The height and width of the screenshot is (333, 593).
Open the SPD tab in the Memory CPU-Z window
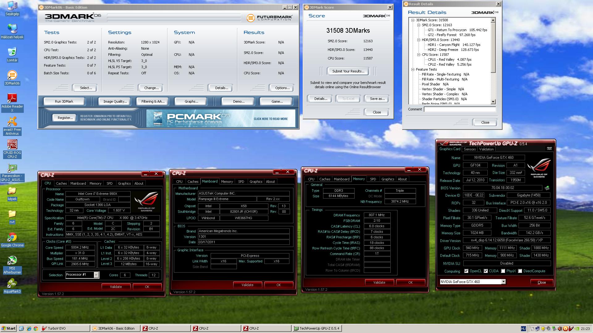[x=373, y=179]
